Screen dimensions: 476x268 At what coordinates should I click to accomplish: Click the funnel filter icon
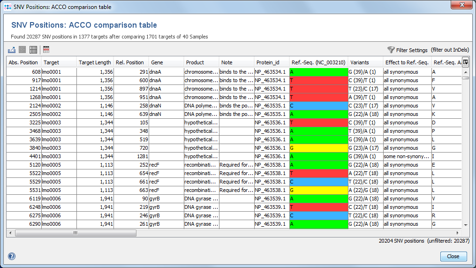391,50
